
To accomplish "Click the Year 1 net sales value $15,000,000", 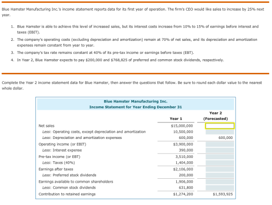I will [x=182, y=126].
